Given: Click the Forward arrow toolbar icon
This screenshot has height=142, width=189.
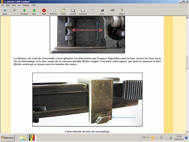Looking at the screenshot, I should pos(14,10).
